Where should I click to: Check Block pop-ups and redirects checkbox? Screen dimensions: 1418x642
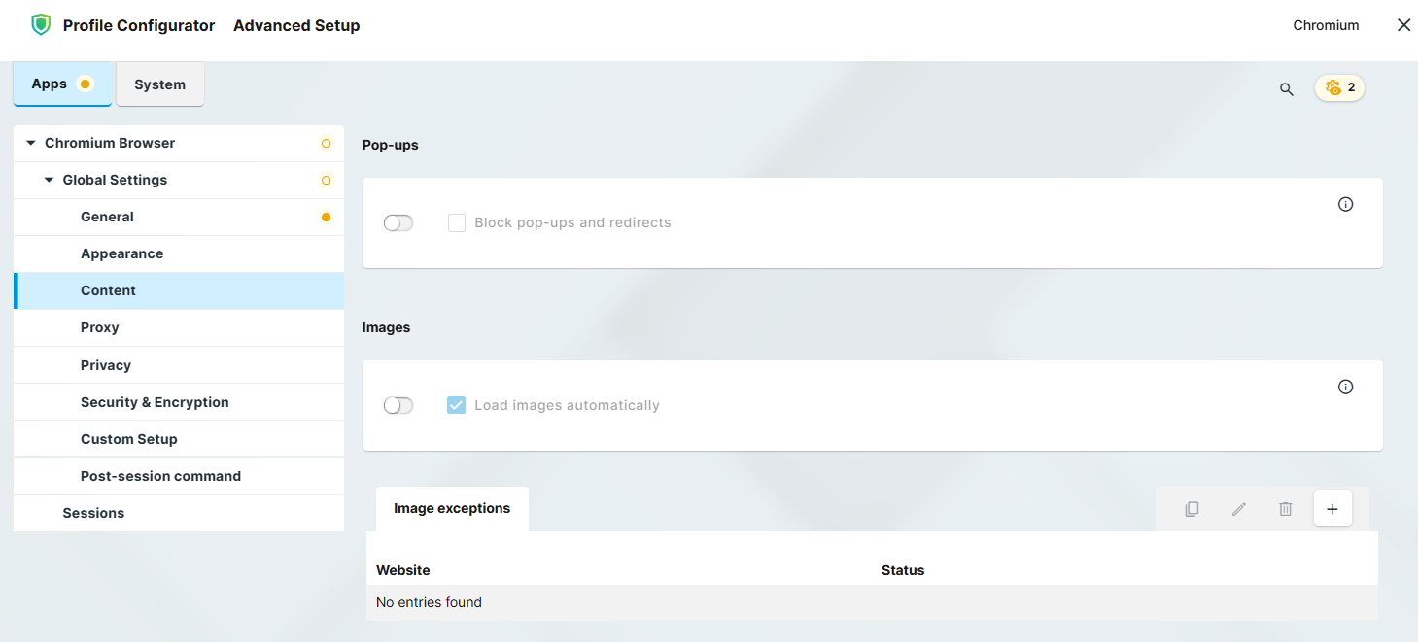point(457,223)
